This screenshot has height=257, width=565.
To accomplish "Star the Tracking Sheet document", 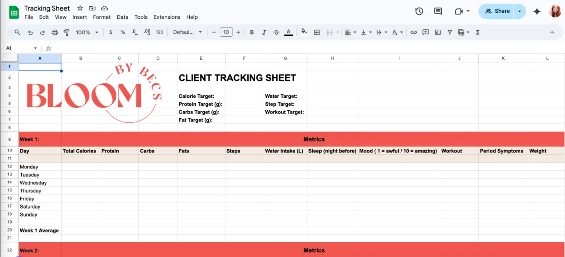I will pyautogui.click(x=80, y=8).
